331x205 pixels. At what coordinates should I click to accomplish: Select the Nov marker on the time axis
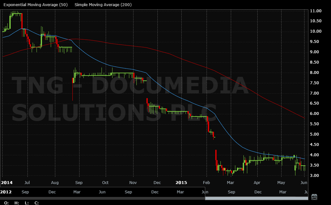coord(133,182)
